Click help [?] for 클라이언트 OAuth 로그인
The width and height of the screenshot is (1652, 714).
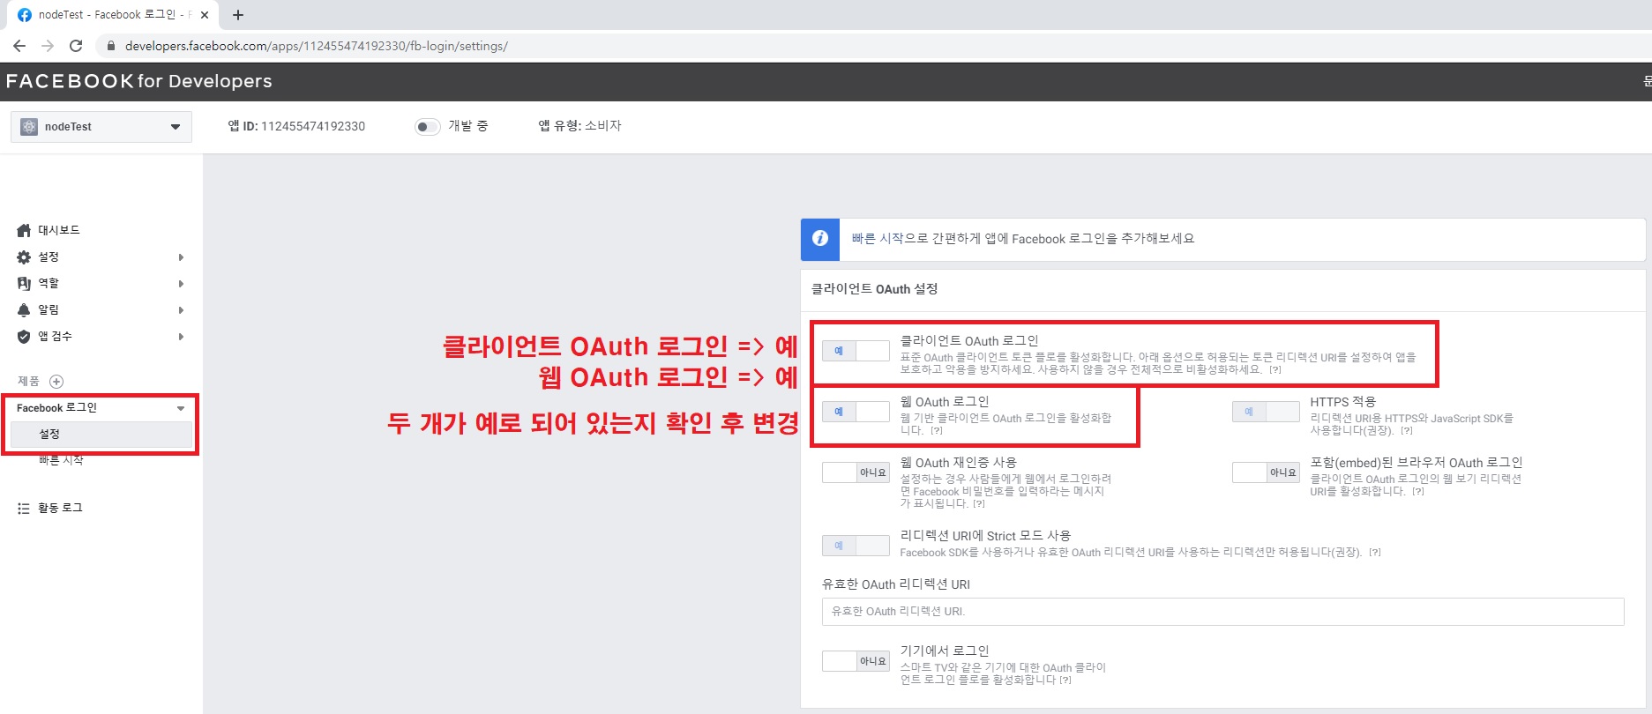(1275, 370)
